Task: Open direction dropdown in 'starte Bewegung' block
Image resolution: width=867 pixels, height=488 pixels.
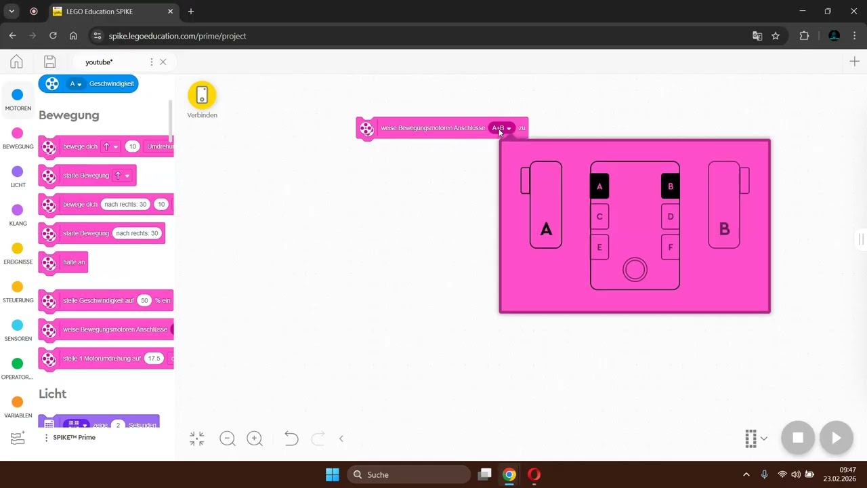Action: (122, 176)
